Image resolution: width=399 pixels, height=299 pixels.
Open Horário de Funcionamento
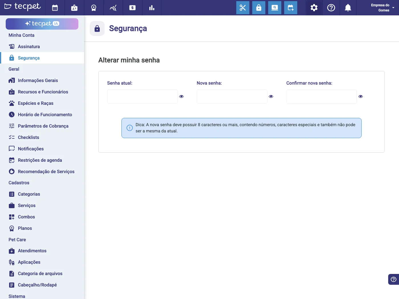42,115
